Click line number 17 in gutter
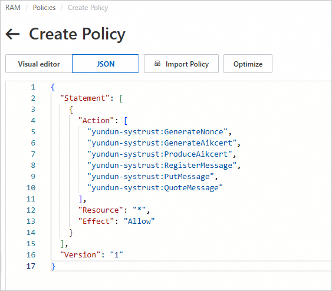This screenshot has width=332, height=291. tap(31, 266)
